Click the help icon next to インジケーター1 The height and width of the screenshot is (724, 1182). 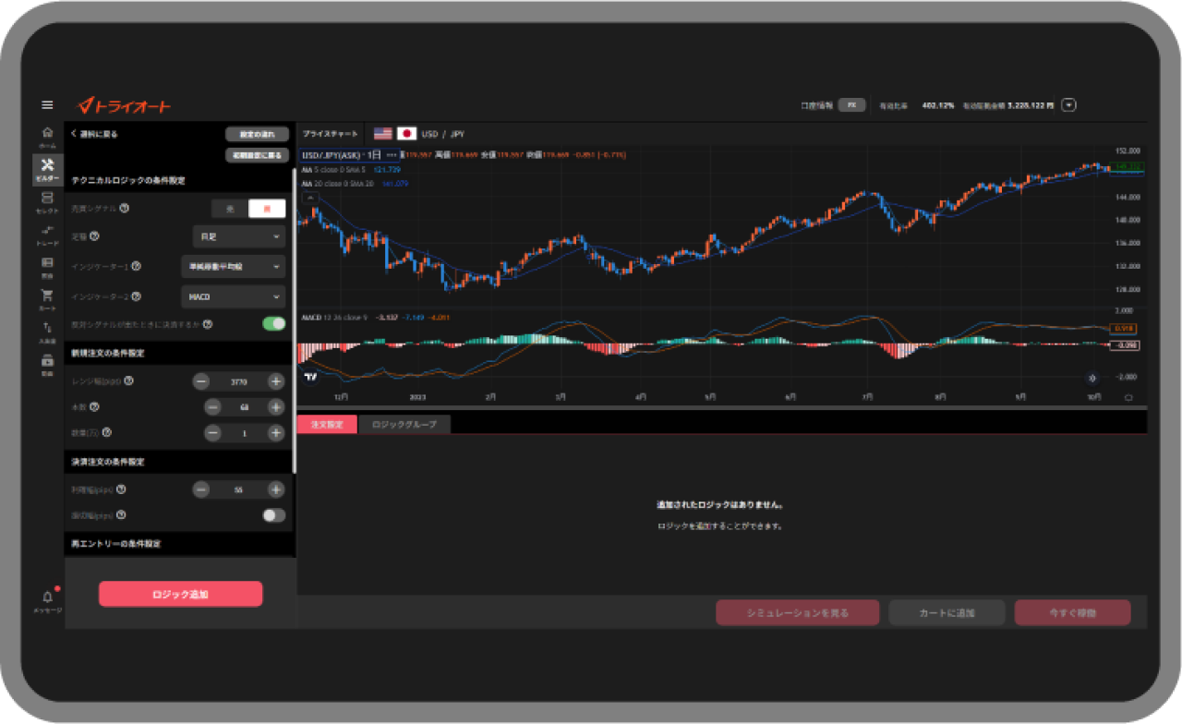tap(136, 266)
